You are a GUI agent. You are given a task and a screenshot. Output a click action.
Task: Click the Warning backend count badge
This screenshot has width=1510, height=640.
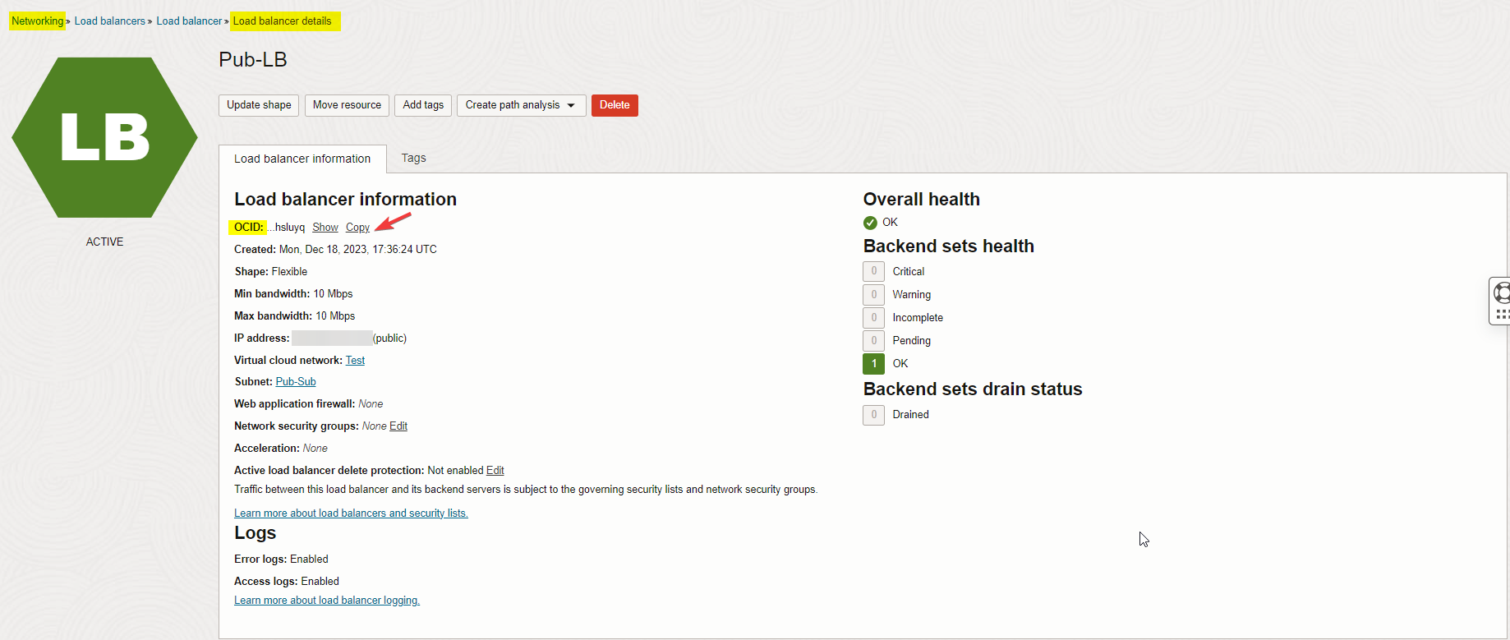pyautogui.click(x=873, y=295)
